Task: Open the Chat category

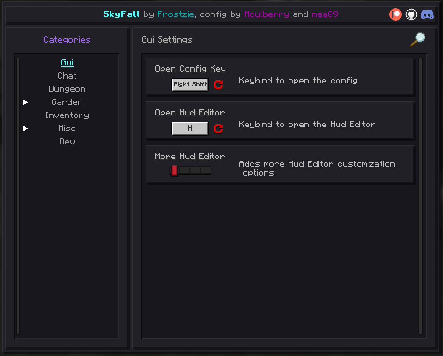Action: pyautogui.click(x=67, y=76)
